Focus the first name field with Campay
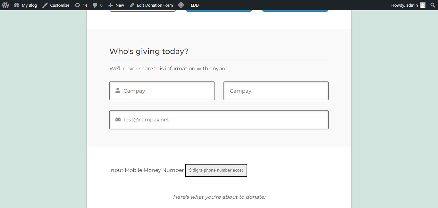This screenshot has width=438, height=208. 162,91
